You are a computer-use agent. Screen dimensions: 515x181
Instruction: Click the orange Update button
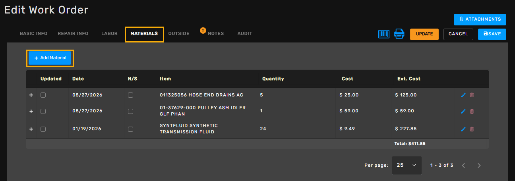click(424, 34)
